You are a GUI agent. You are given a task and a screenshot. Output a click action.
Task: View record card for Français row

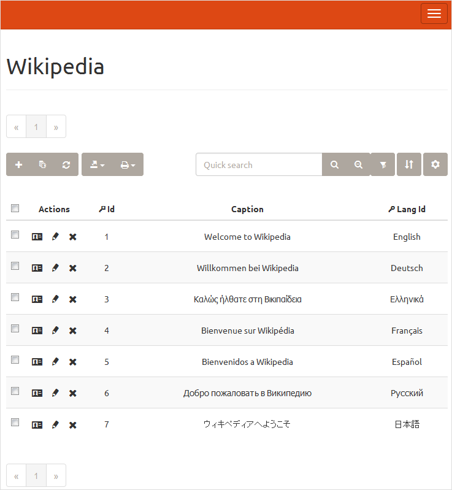click(x=37, y=331)
